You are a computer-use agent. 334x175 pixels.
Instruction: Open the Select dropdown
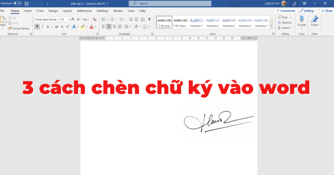tap(285, 28)
